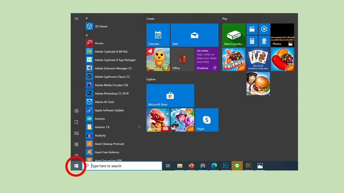Expand the Start hamburger menu
344x193 pixels.
click(77, 19)
